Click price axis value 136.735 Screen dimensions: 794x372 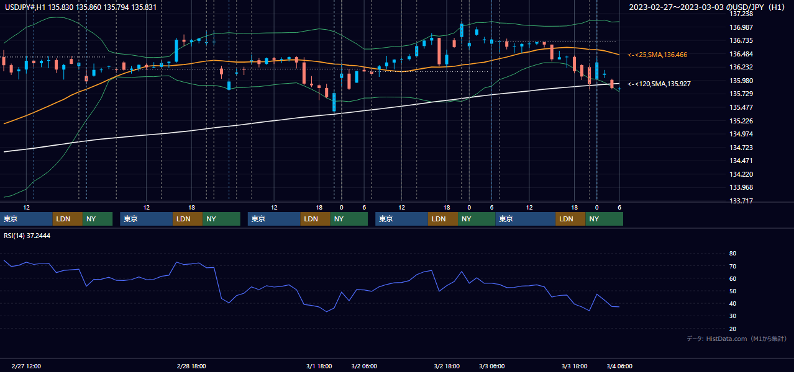pos(741,40)
